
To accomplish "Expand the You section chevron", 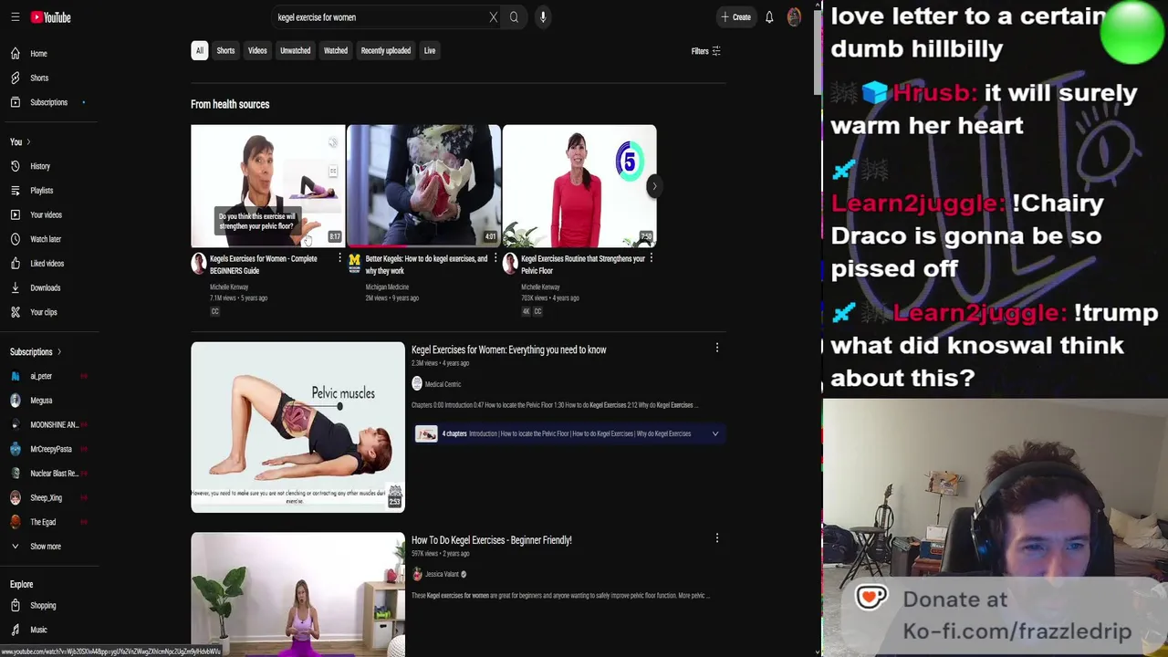I will click(28, 142).
